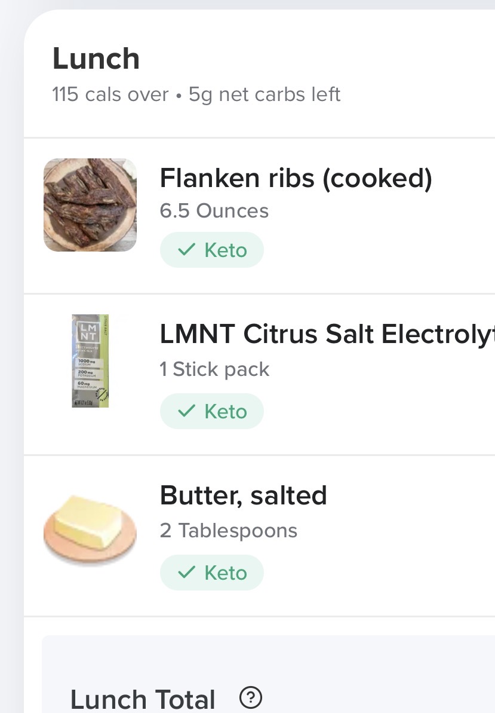This screenshot has width=495, height=713.
Task: Click the Keto badge under Flanken ribs
Action: tap(212, 250)
